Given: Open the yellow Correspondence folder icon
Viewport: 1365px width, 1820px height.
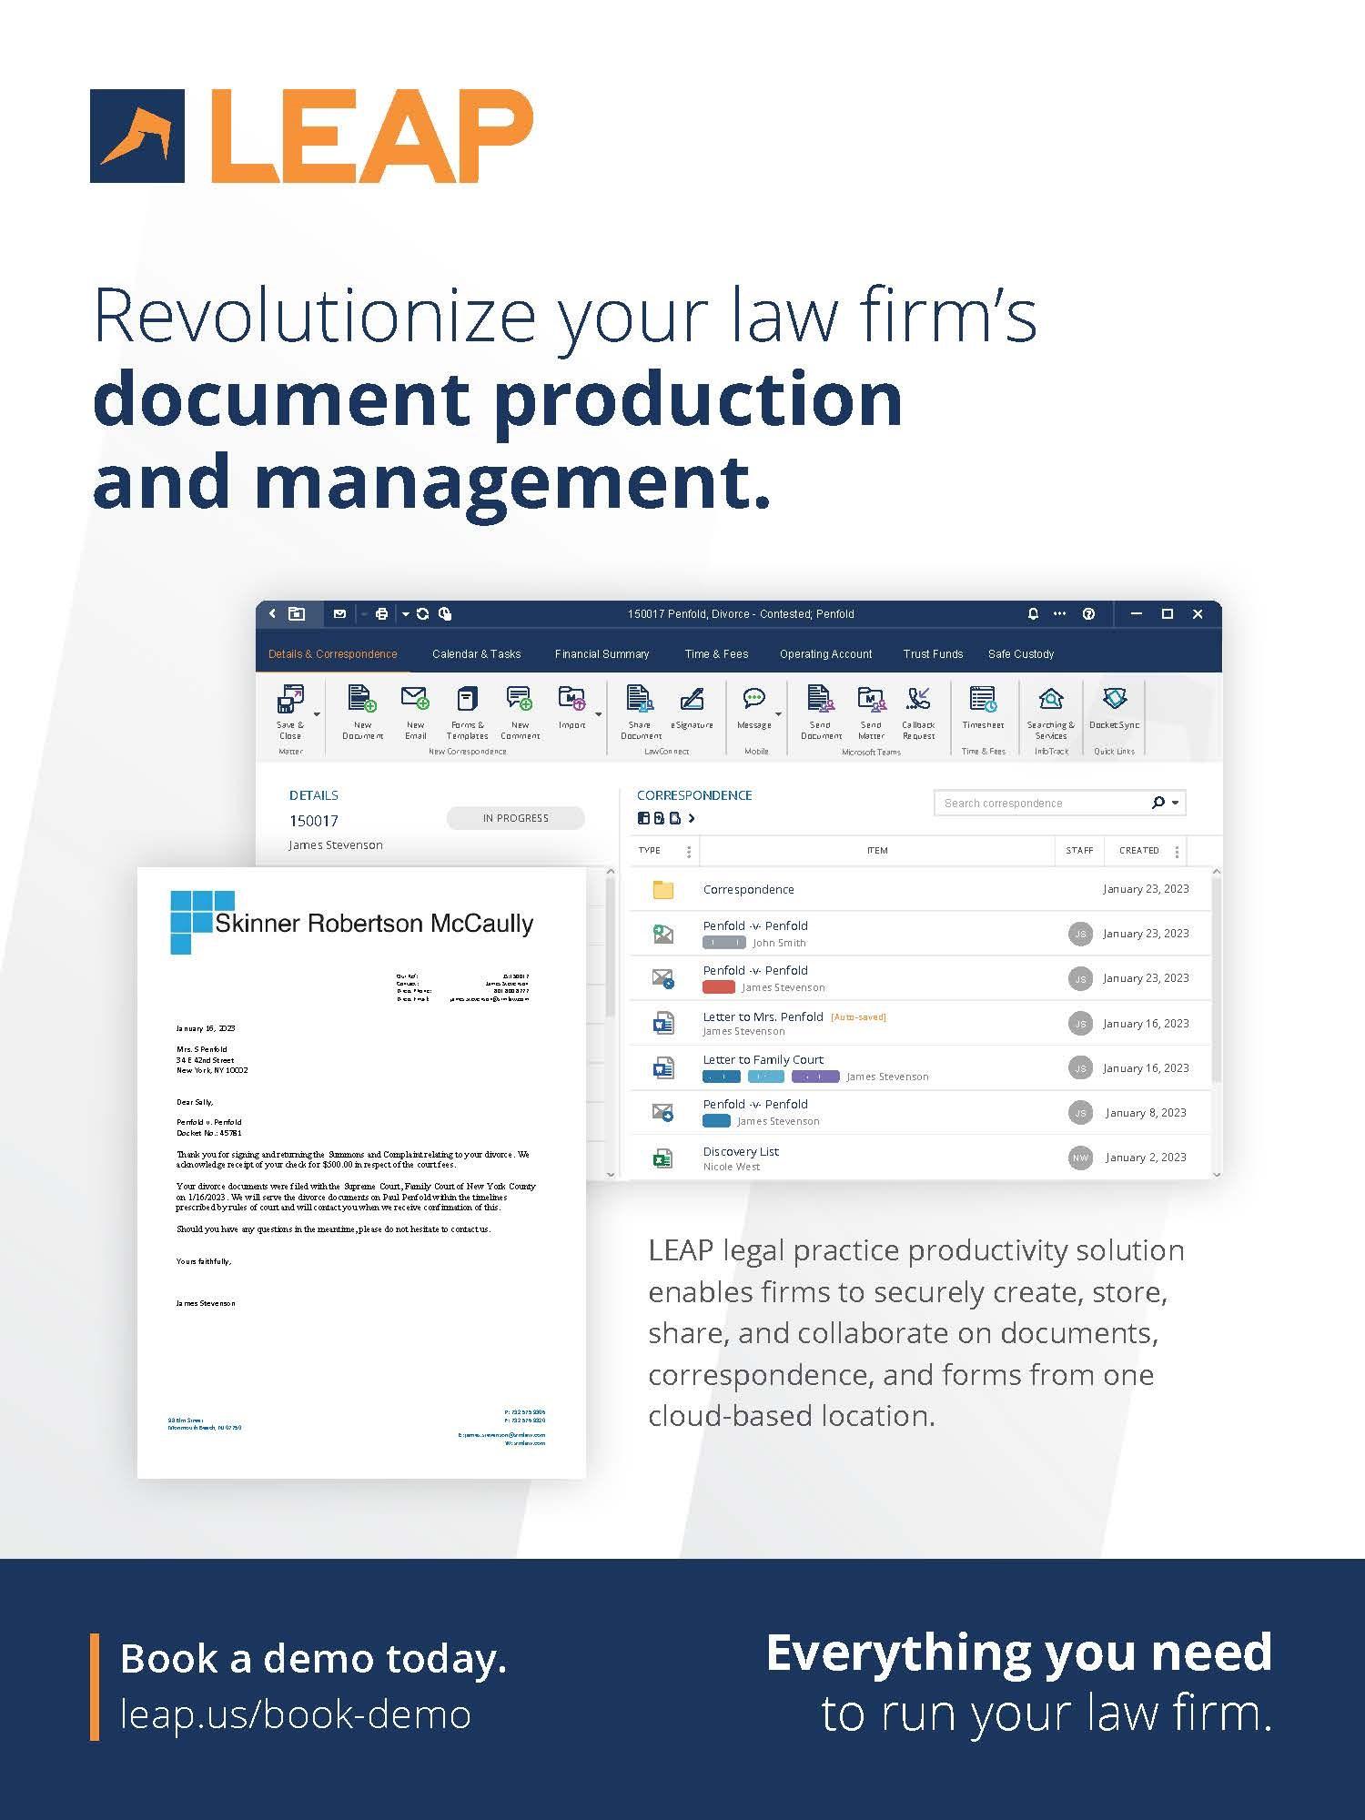Looking at the screenshot, I should pos(663,890).
